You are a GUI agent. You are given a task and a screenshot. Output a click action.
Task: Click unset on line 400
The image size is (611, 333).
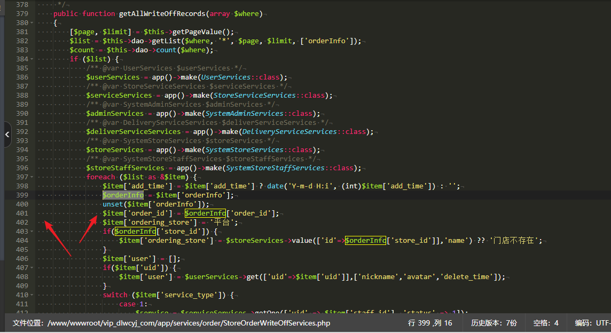pyautogui.click(x=113, y=204)
